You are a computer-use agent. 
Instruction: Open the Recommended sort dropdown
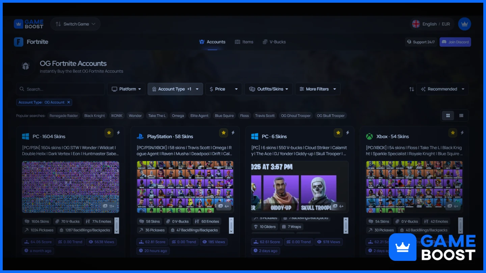pyautogui.click(x=442, y=89)
